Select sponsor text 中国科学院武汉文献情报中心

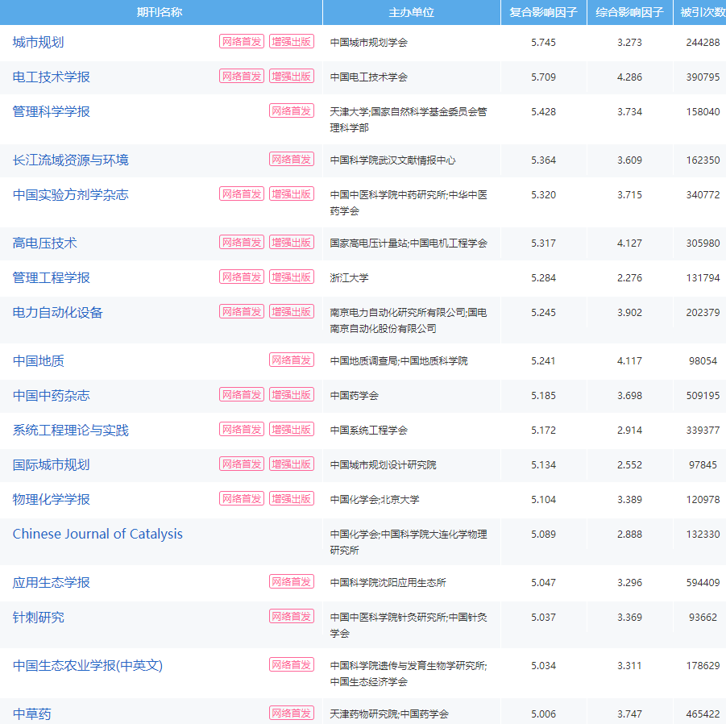[x=392, y=160]
